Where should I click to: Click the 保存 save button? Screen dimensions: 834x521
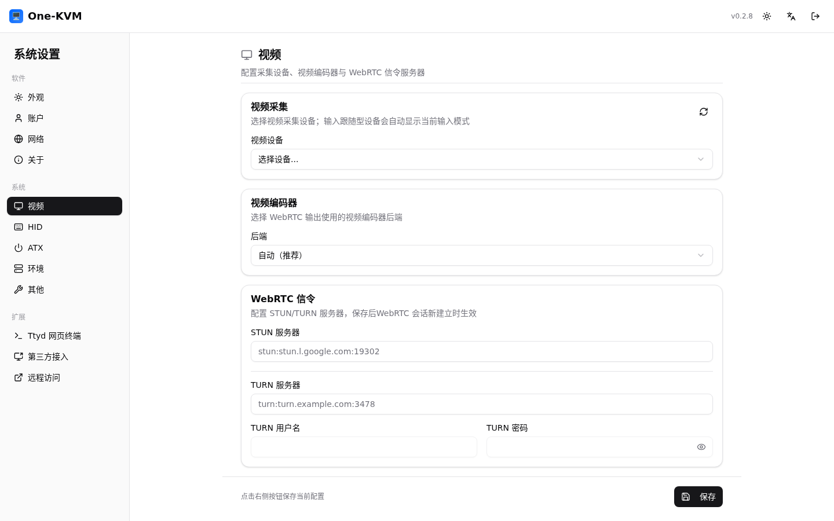(x=698, y=497)
